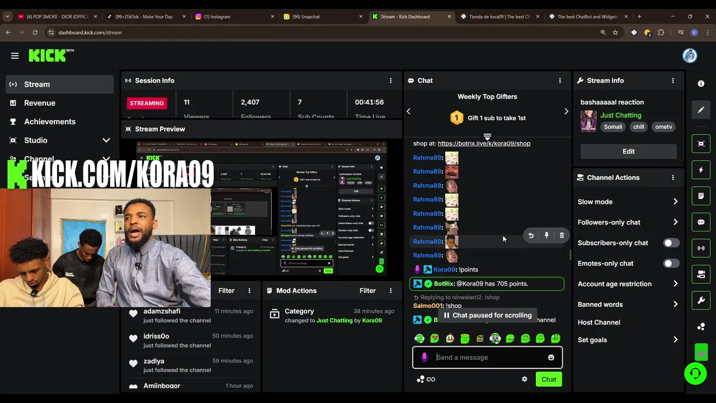Open Mod Actions three-dot menu
This screenshot has height=403, width=716.
390,290
